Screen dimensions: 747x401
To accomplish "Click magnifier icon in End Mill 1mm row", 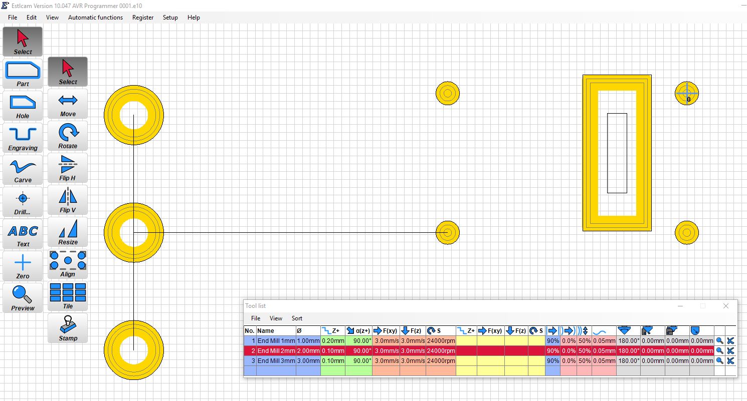I will 719,340.
